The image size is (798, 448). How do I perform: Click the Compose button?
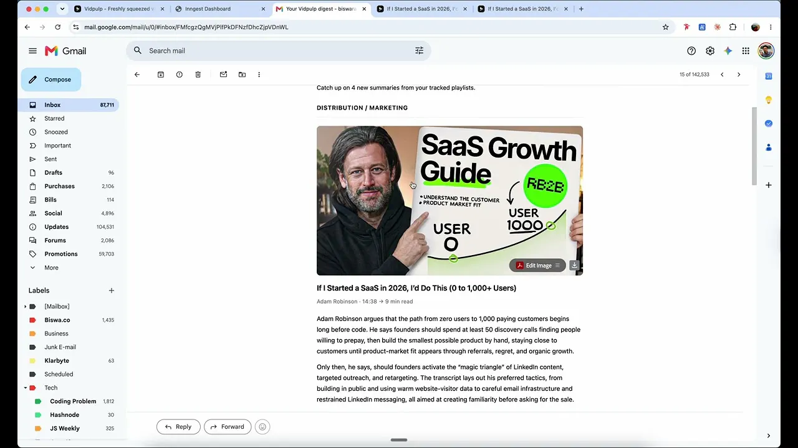tap(51, 80)
